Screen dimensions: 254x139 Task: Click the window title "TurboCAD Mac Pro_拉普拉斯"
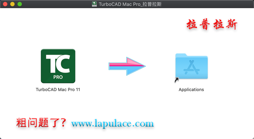(x=130, y=4)
